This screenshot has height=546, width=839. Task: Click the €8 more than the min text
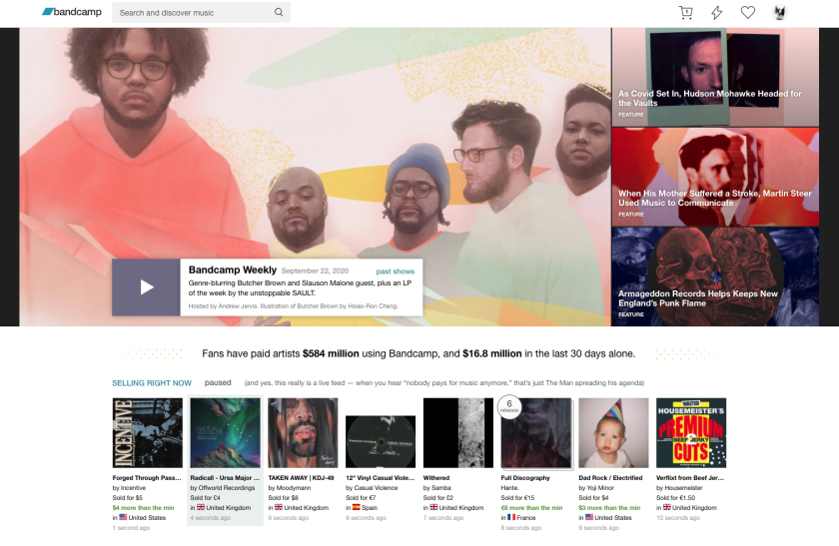pos(531,507)
